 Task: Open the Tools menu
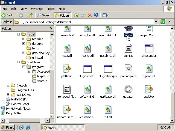(51, 9)
